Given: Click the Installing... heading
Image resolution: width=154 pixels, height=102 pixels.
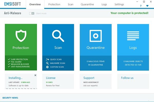Looking at the screenshot, I should [x=15, y=78].
